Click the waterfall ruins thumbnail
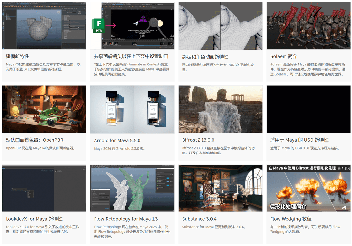Viewport: 352px width, 246px height. 220,109
